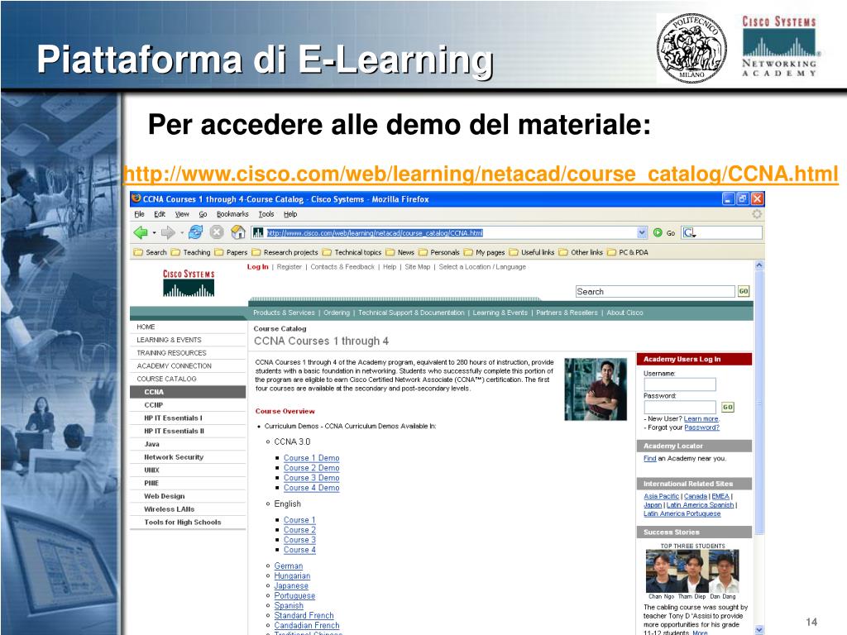847x635 pixels.
Task: Click the Japanese language link
Action: tap(291, 586)
